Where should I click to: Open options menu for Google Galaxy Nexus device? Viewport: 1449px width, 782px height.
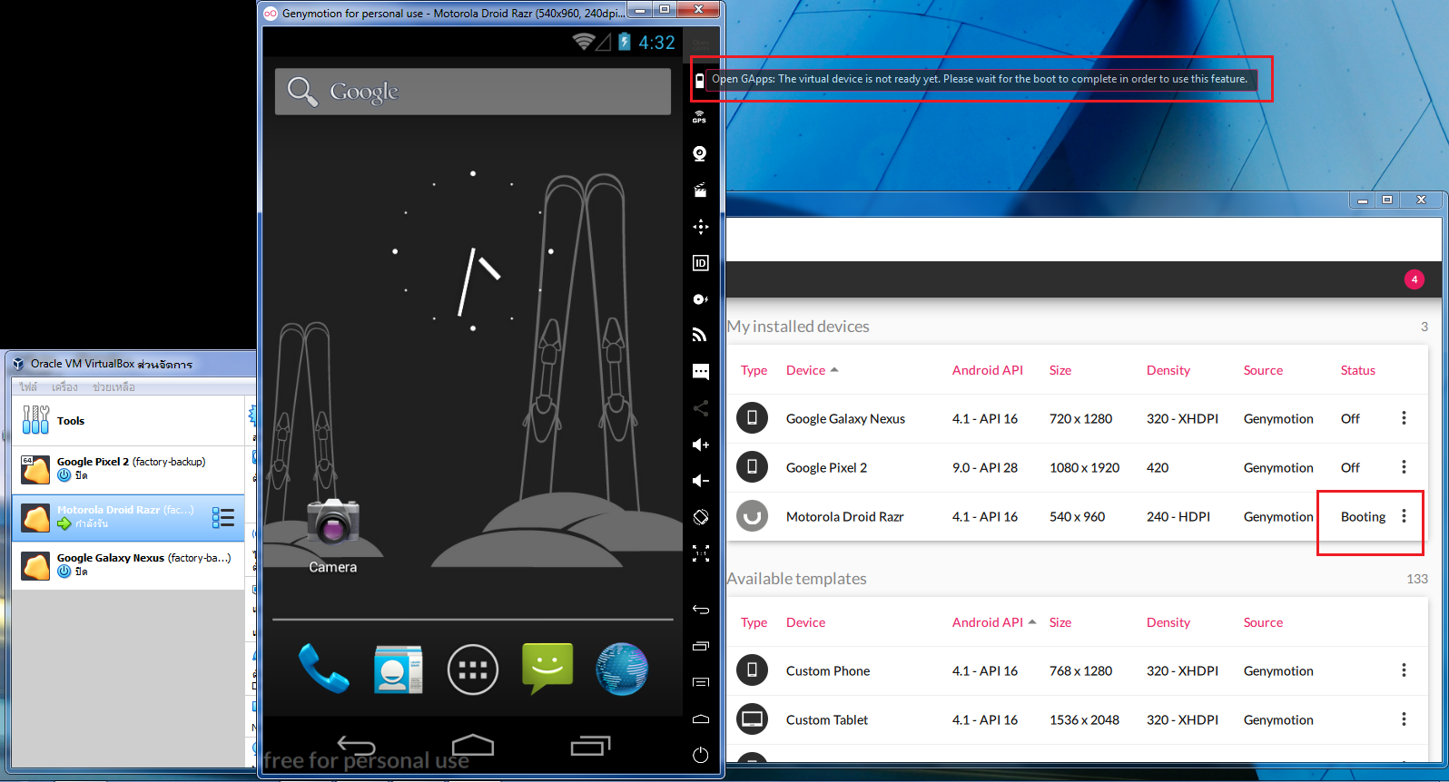[1404, 418]
